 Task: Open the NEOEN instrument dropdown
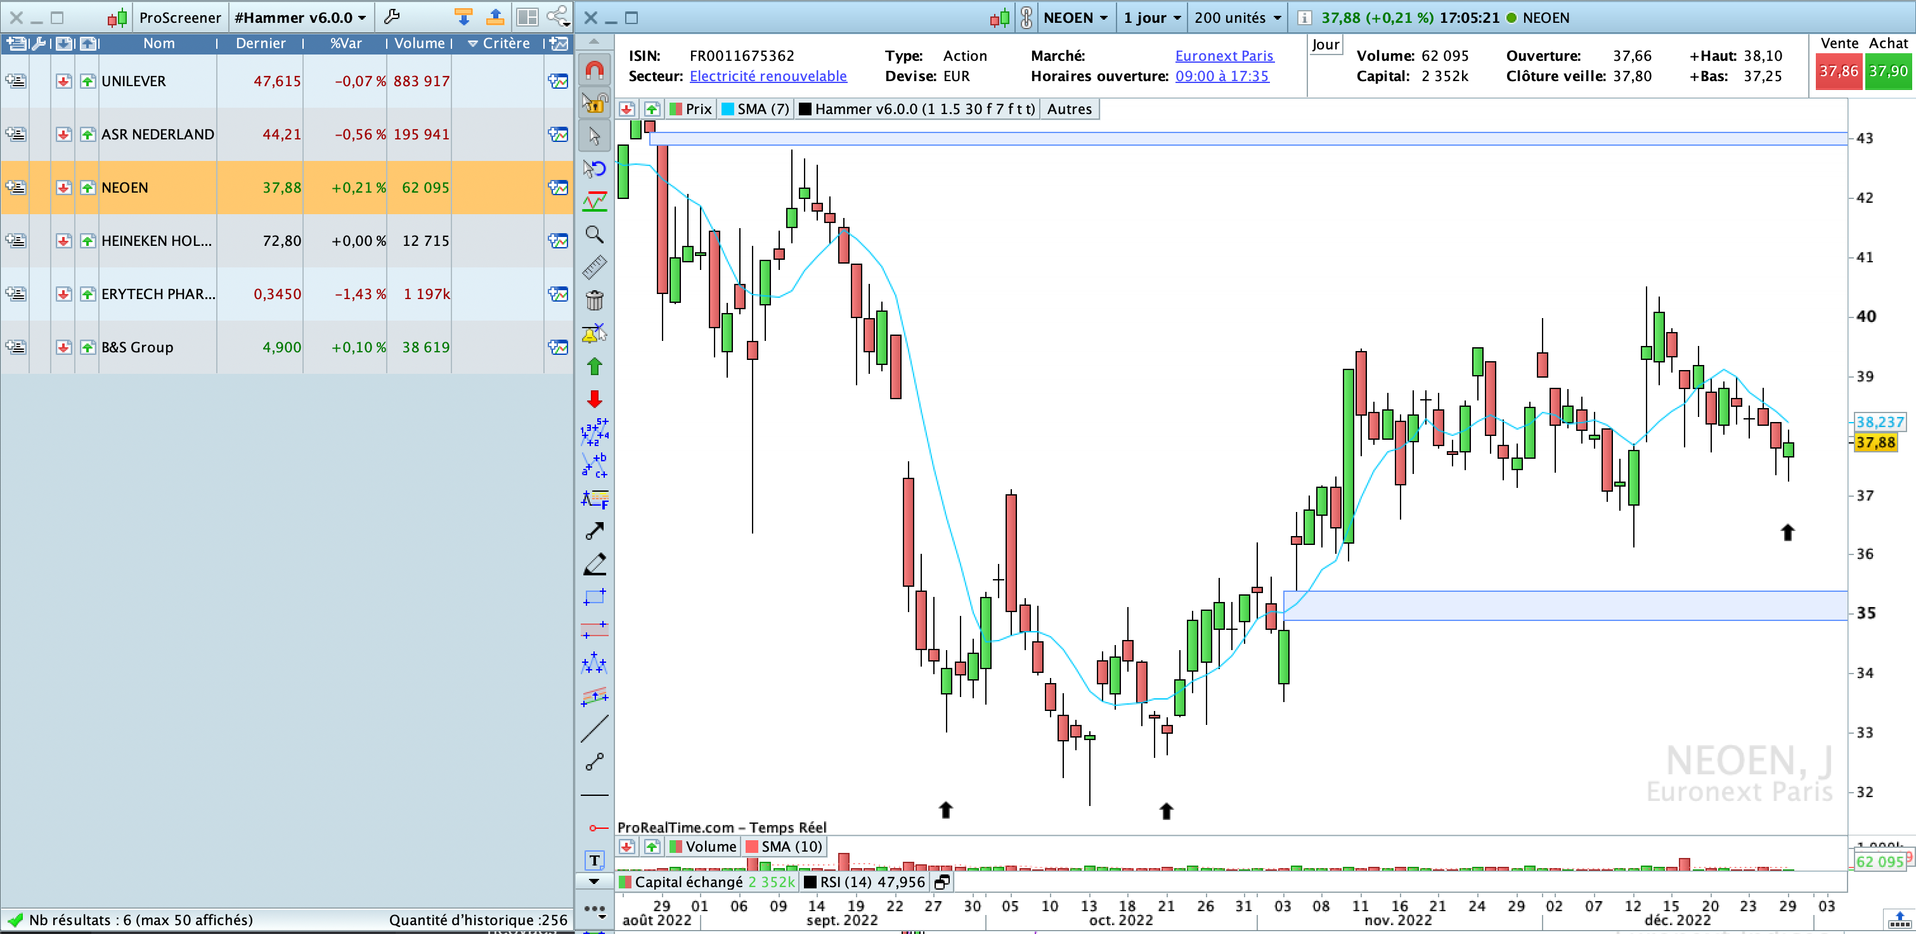(1075, 17)
